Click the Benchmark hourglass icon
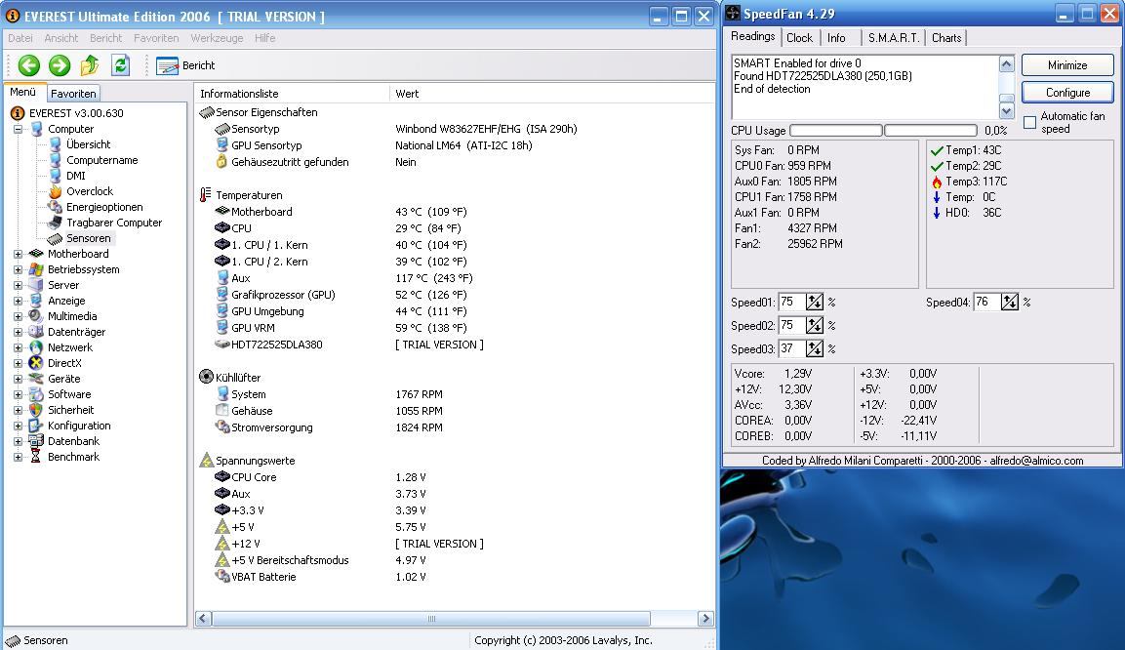 pyautogui.click(x=36, y=457)
